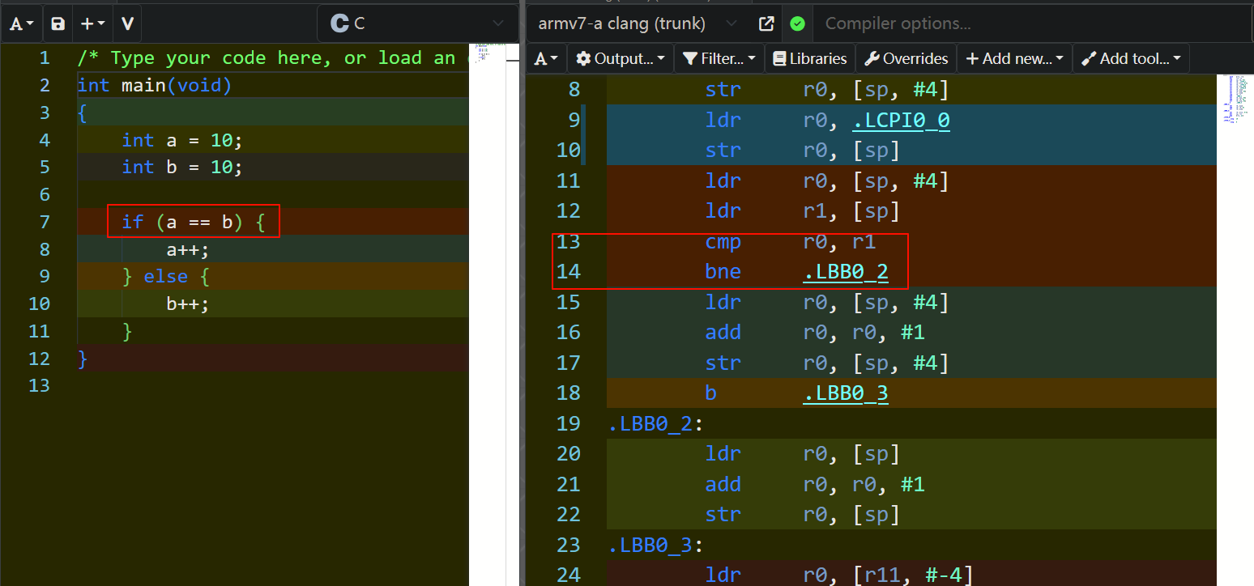Follow the .LBB0_3 branch target link

pos(845,393)
